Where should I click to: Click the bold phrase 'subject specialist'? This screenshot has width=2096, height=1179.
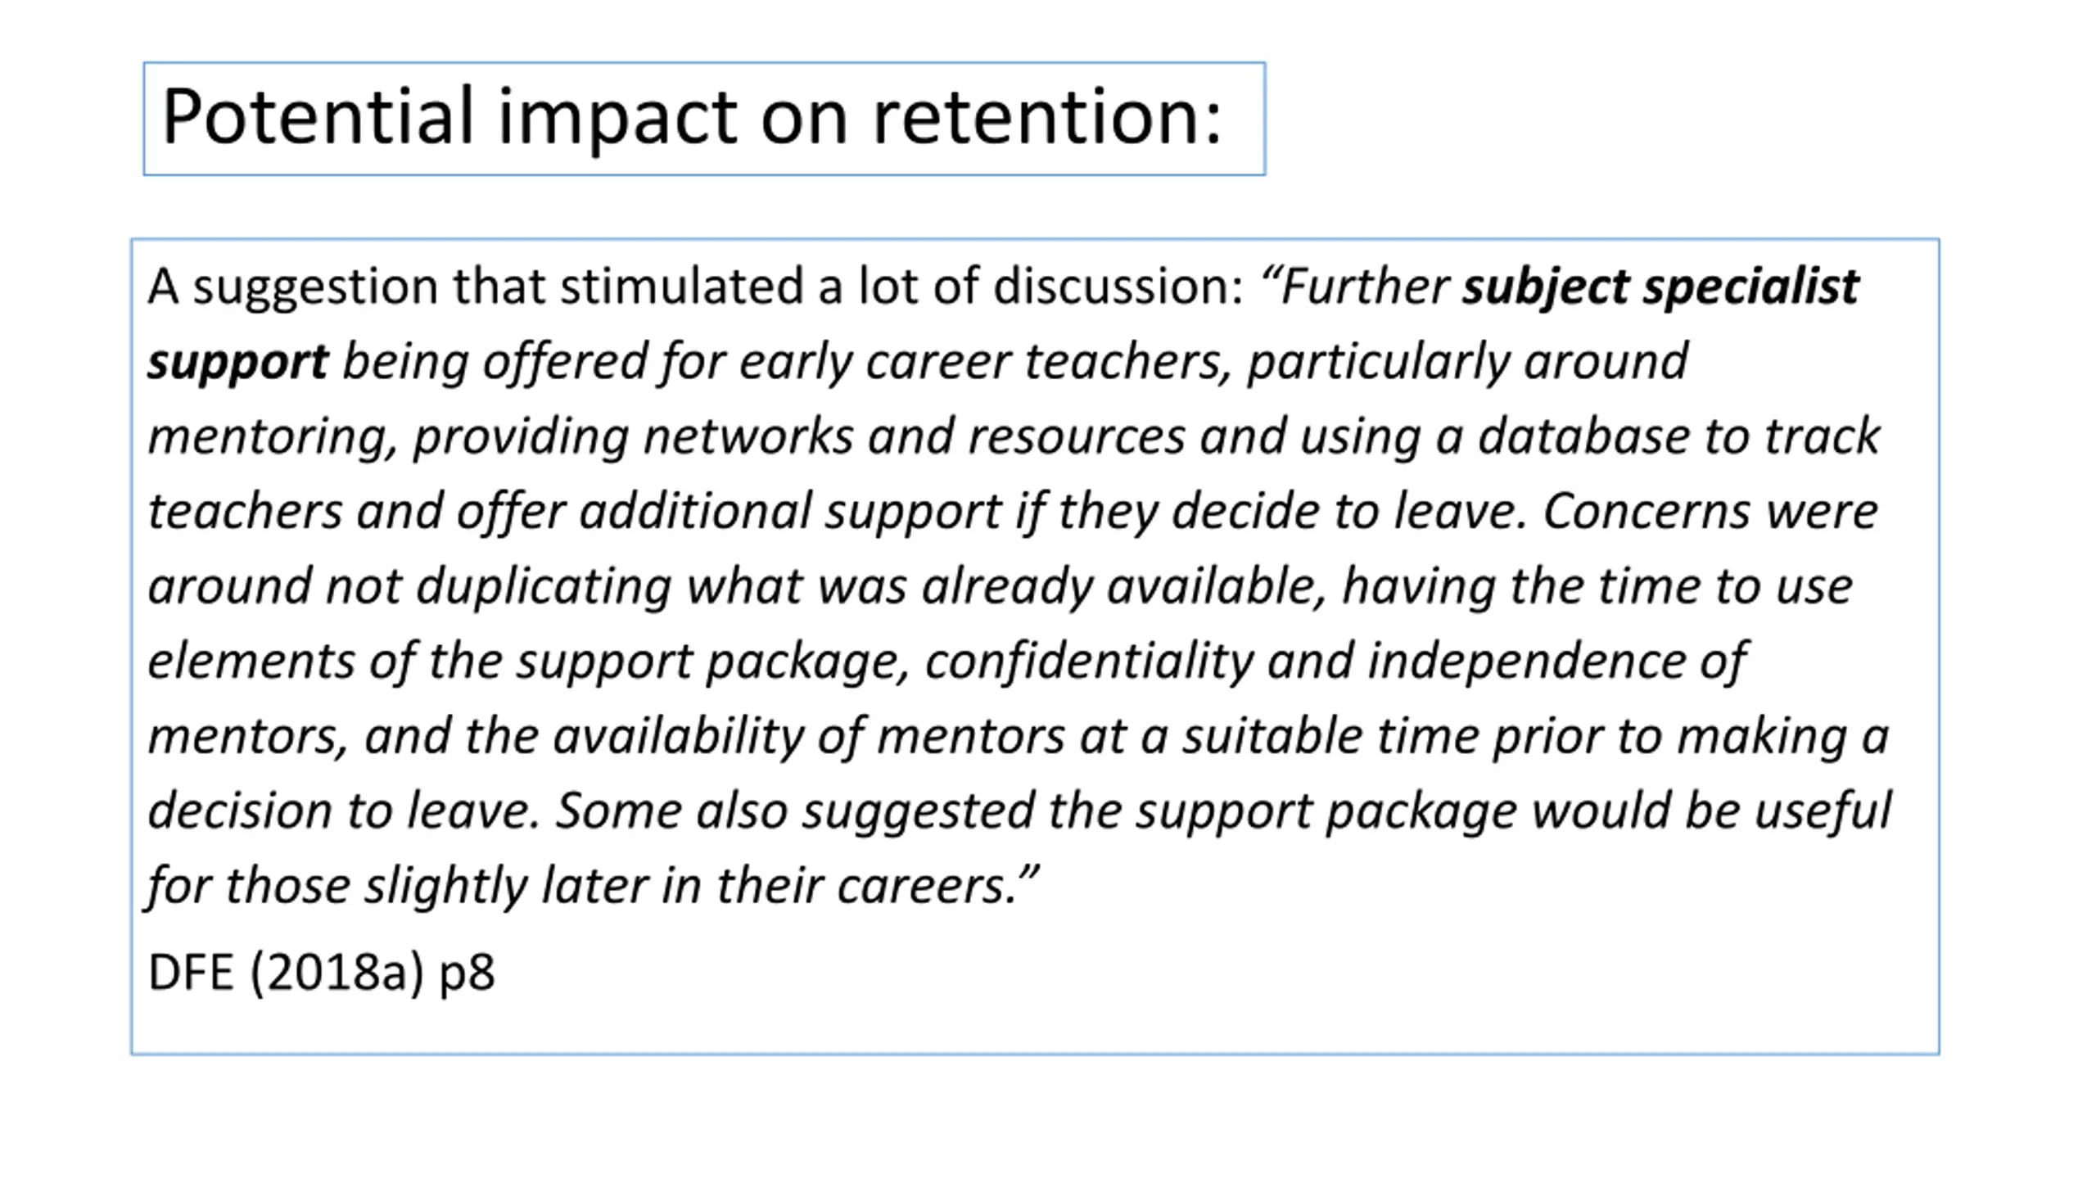click(x=1660, y=287)
